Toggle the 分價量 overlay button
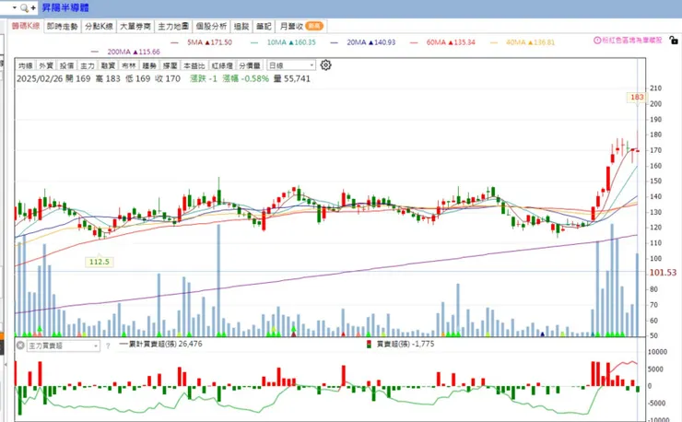The height and width of the screenshot is (422, 682). point(250,65)
